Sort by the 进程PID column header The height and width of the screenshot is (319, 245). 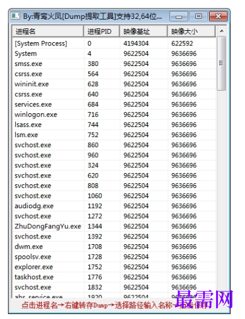coord(101,31)
